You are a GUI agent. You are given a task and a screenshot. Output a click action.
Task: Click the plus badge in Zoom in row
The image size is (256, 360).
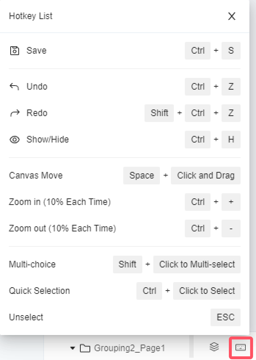point(231,202)
